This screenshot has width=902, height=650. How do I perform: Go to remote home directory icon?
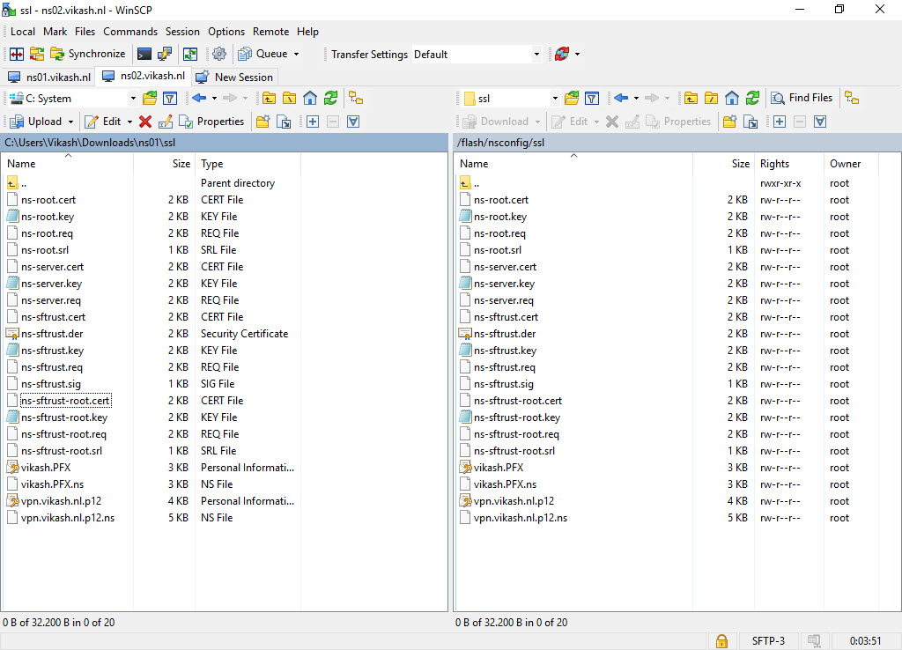[x=732, y=99]
